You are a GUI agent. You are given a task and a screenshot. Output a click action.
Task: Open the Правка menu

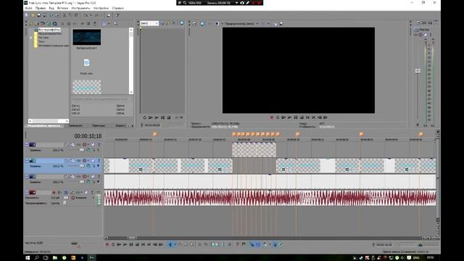(x=41, y=8)
